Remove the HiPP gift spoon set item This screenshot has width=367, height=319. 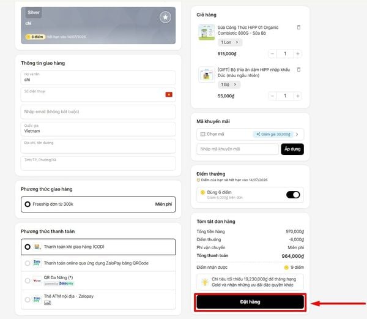[298, 70]
